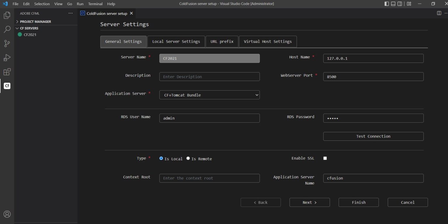Screen dimensions: 448x224
Task: Open the Accounts icon at the sidebar bottom
Action: pos(7,214)
